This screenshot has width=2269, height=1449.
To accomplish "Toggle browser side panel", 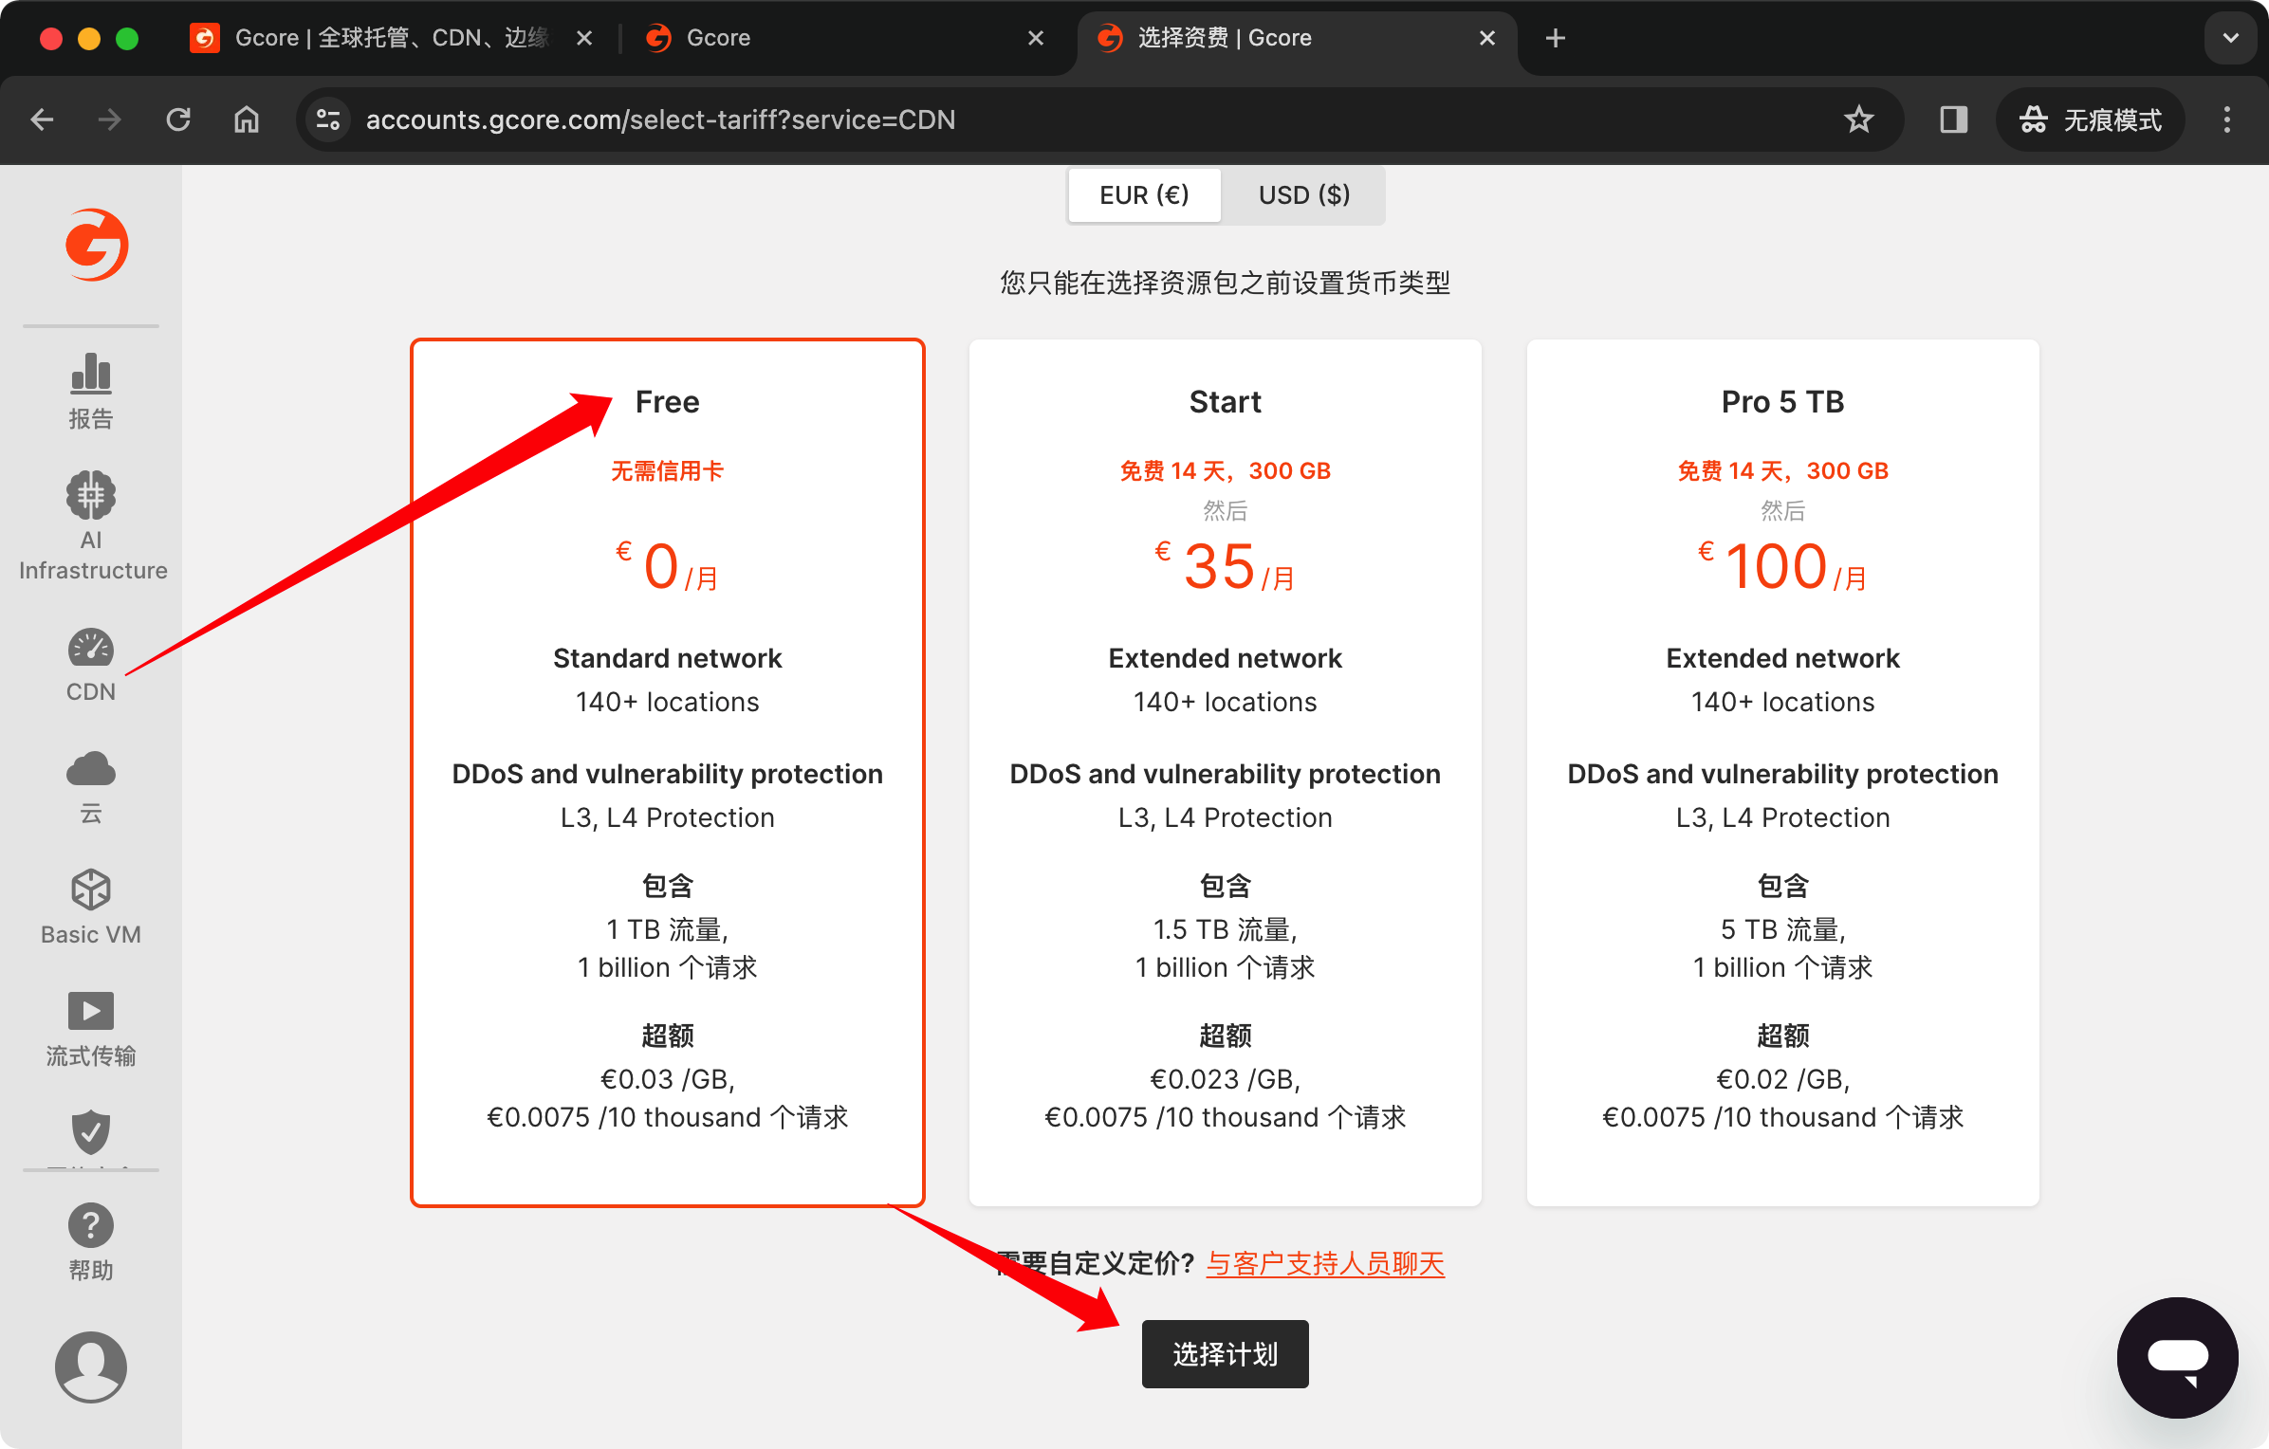I will pos(1953,119).
